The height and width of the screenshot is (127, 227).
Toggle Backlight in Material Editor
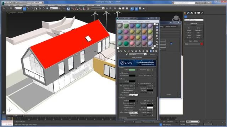tap(157, 28)
